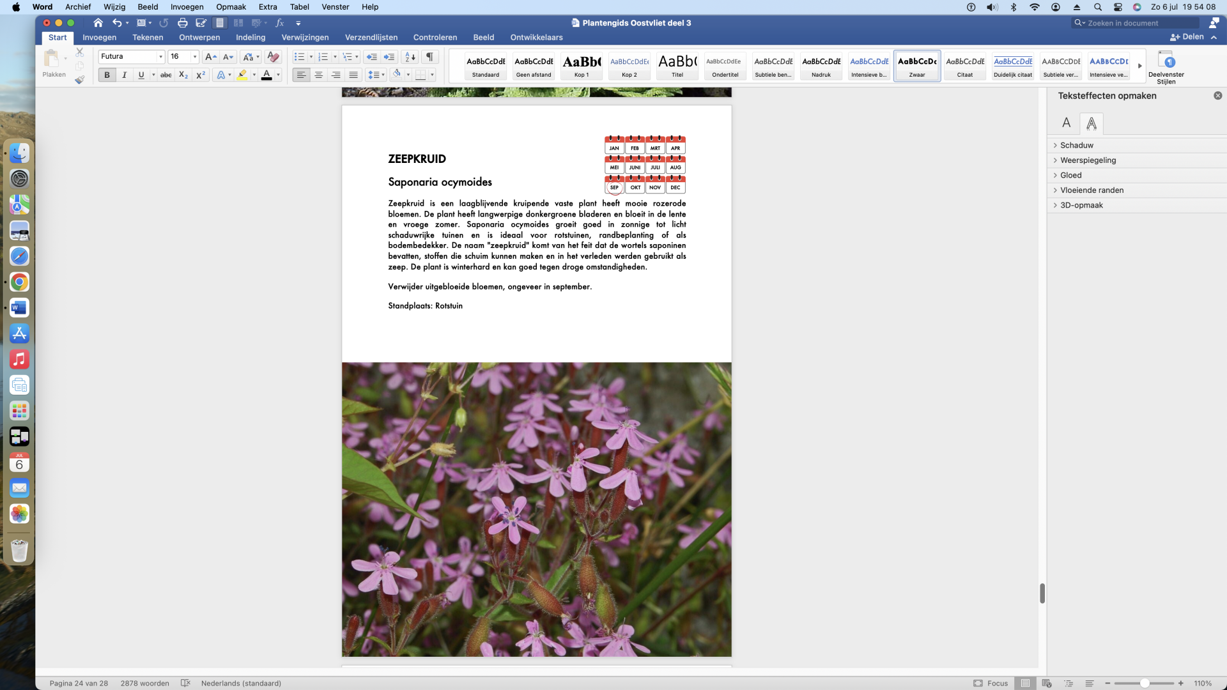
Task: Sort text A to Z icon
Action: click(x=410, y=57)
